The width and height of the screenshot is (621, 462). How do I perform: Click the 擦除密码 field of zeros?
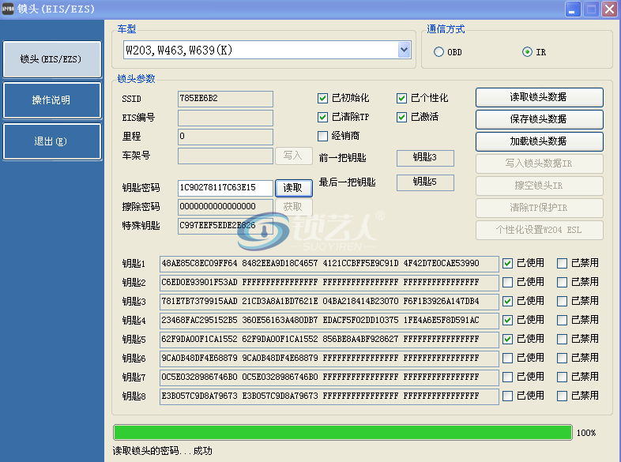tap(225, 207)
